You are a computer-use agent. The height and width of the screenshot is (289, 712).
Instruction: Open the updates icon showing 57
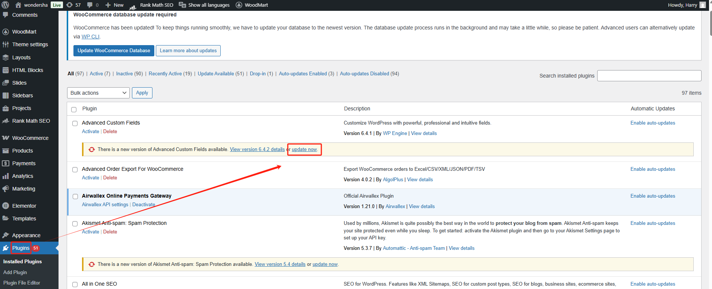pos(70,5)
